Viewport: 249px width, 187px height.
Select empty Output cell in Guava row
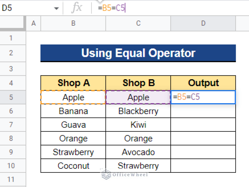click(203, 125)
